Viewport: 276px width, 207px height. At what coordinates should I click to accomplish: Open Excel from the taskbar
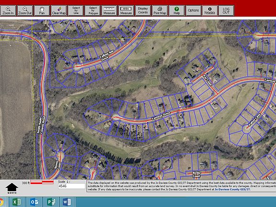click(17, 202)
